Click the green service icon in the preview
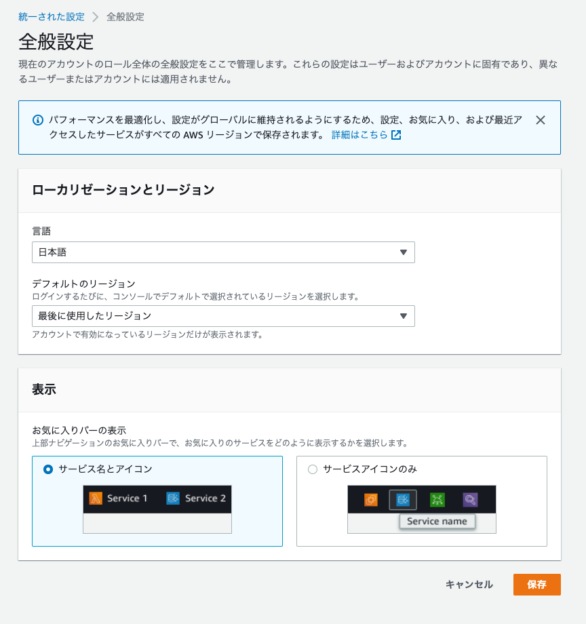 437,500
